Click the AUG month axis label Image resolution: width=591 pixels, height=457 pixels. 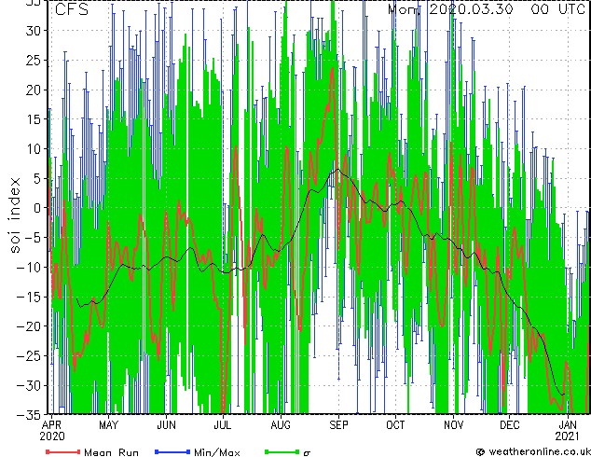coord(281,425)
